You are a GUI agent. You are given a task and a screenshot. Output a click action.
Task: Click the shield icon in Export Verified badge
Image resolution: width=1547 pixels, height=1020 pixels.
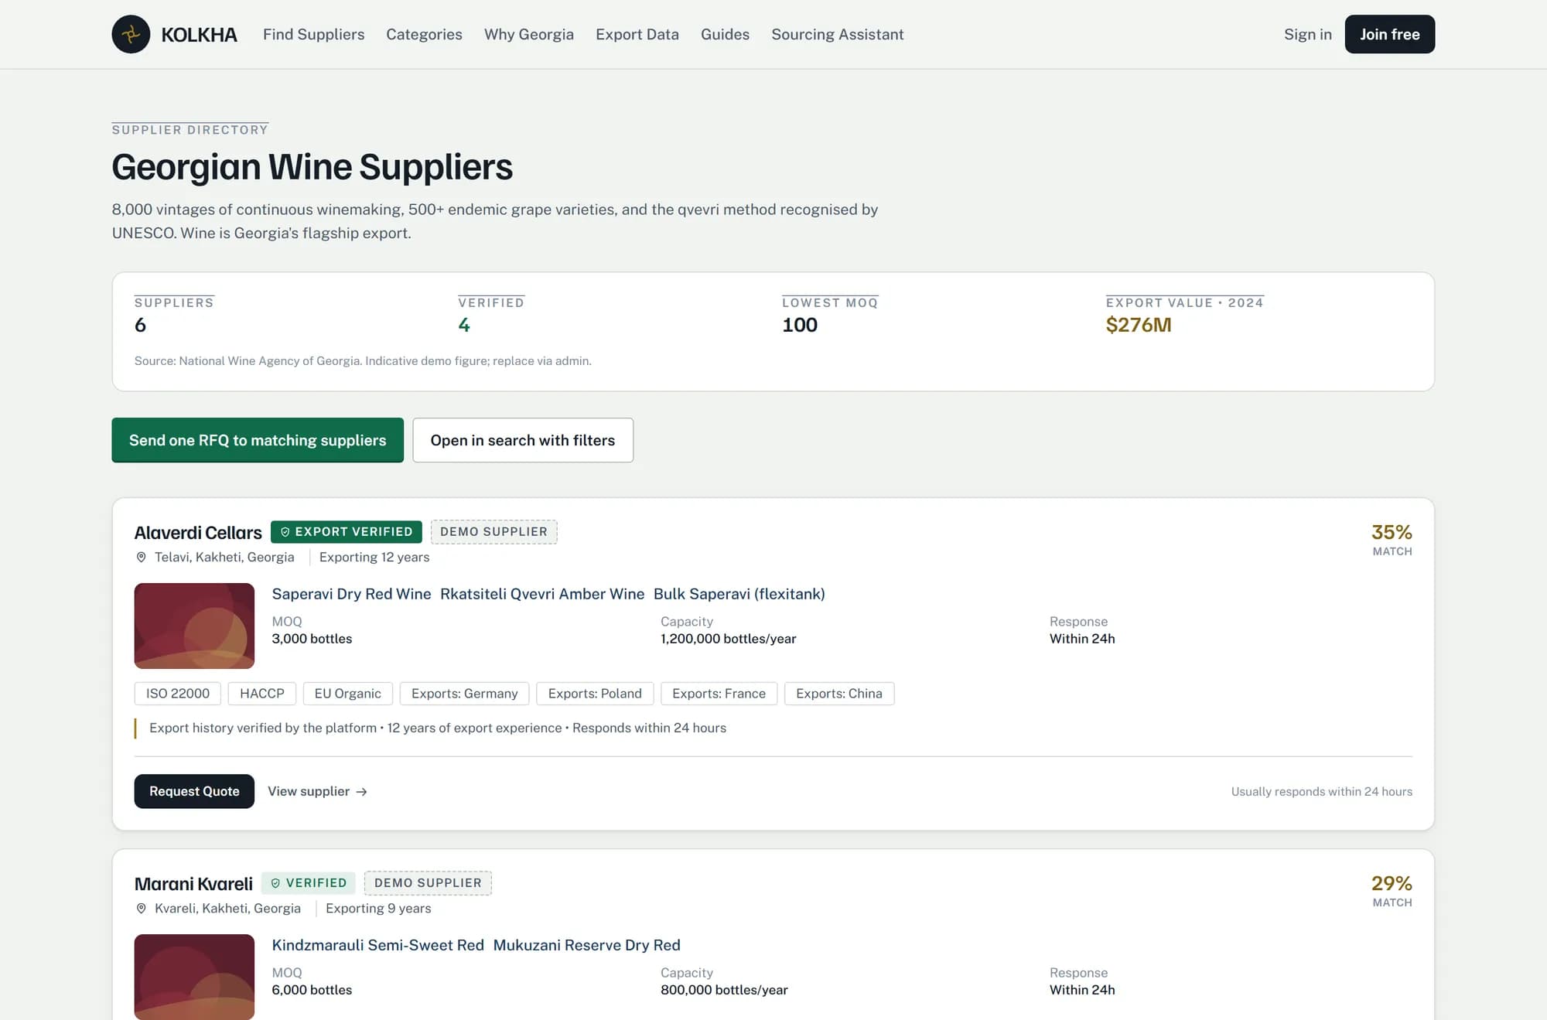[x=285, y=532]
